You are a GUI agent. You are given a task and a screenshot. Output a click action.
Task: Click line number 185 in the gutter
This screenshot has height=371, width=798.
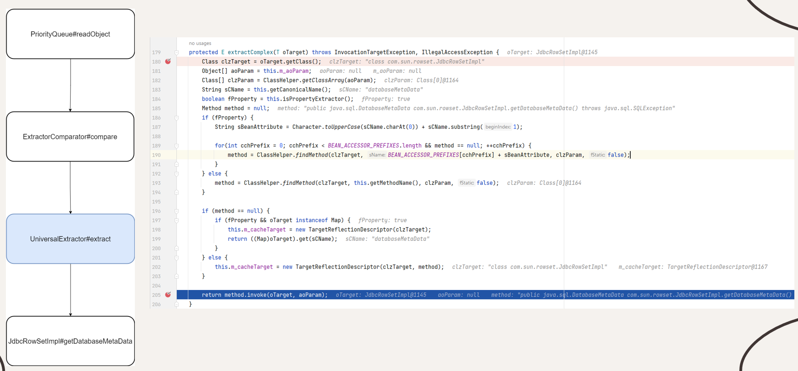[156, 108]
